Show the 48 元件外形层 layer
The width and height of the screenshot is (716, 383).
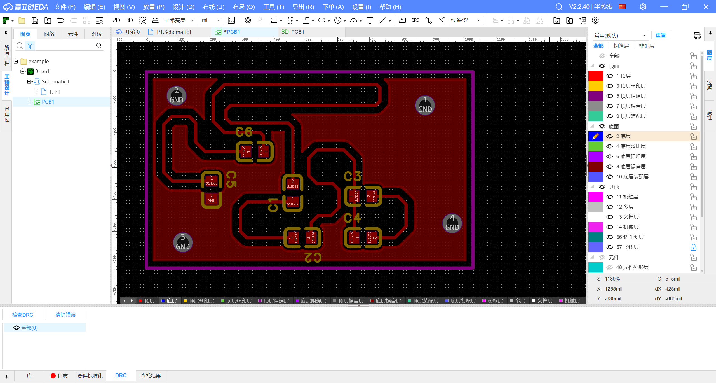point(610,267)
